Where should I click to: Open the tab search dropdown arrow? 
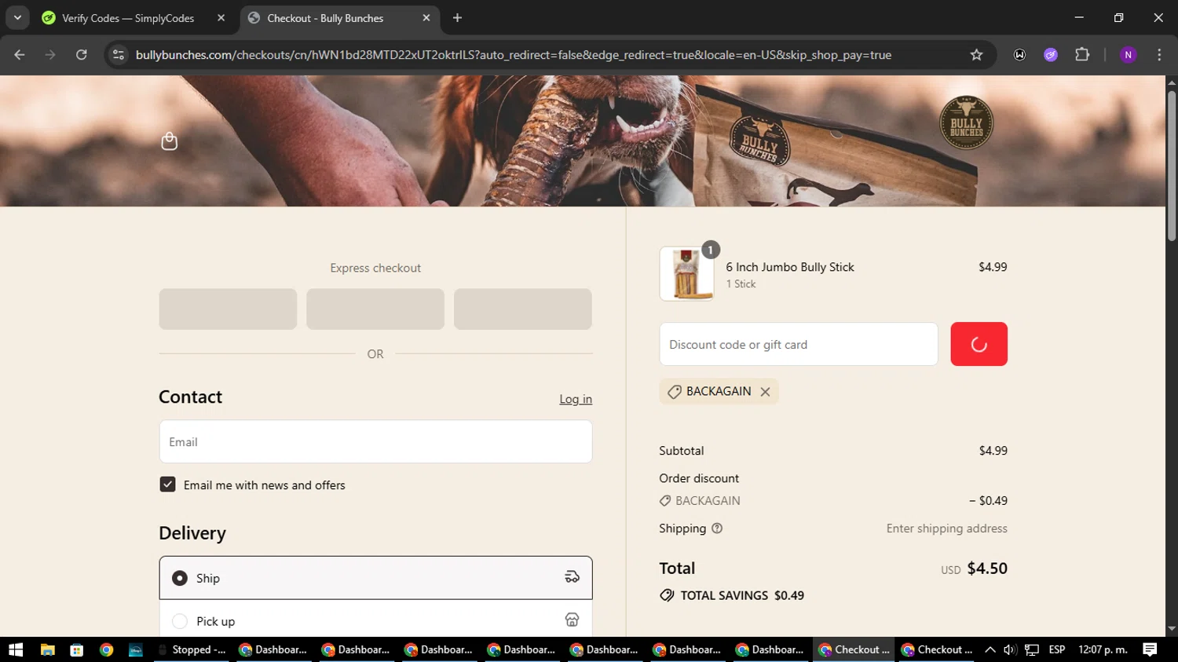point(17,18)
